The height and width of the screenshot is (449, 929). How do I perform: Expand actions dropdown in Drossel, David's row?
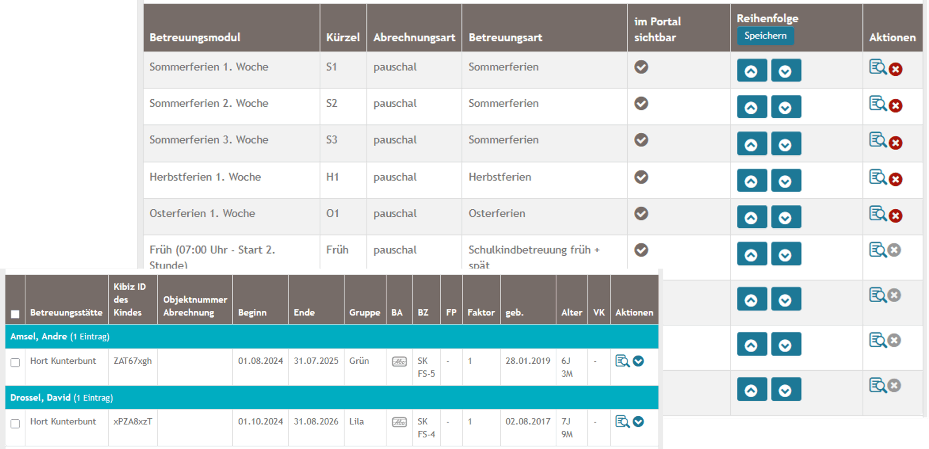(x=638, y=422)
